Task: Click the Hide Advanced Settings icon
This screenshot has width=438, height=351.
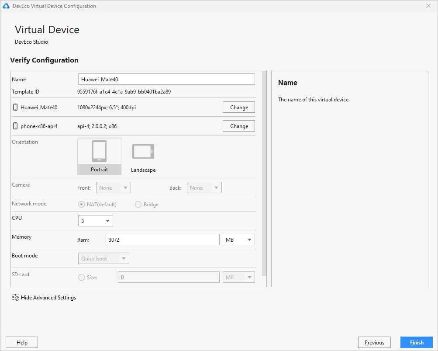Action: pyautogui.click(x=16, y=297)
